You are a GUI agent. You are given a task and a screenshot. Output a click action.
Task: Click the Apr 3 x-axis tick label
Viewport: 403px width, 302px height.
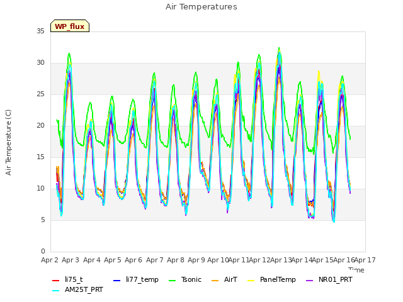[x=71, y=260]
